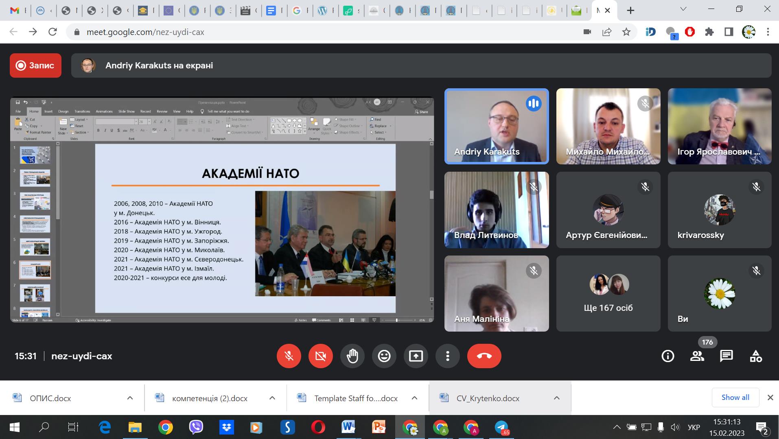Open Chrome three-dot menu
The width and height of the screenshot is (779, 439).
(x=768, y=32)
